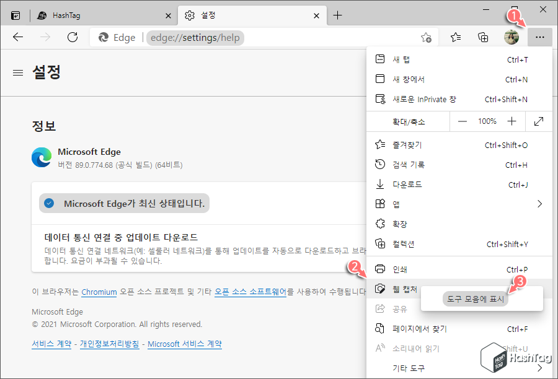Click the 확대/축소 label in menu
This screenshot has height=379, width=558.
pos(409,122)
